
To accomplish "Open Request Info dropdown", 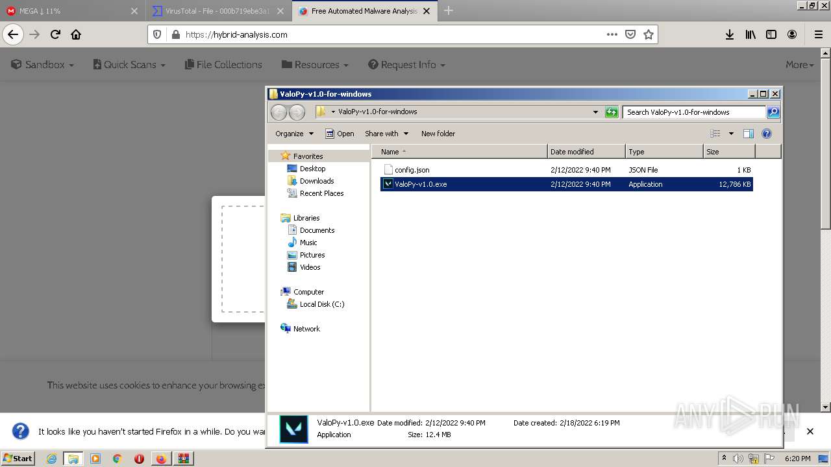I will pos(406,65).
